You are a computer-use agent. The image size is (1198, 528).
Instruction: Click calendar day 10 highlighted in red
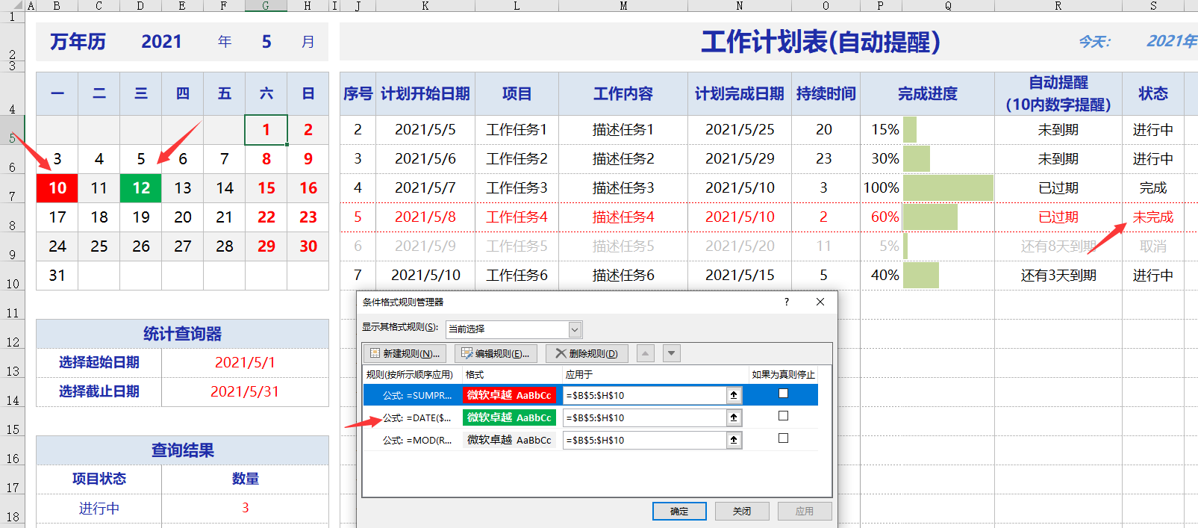point(57,188)
